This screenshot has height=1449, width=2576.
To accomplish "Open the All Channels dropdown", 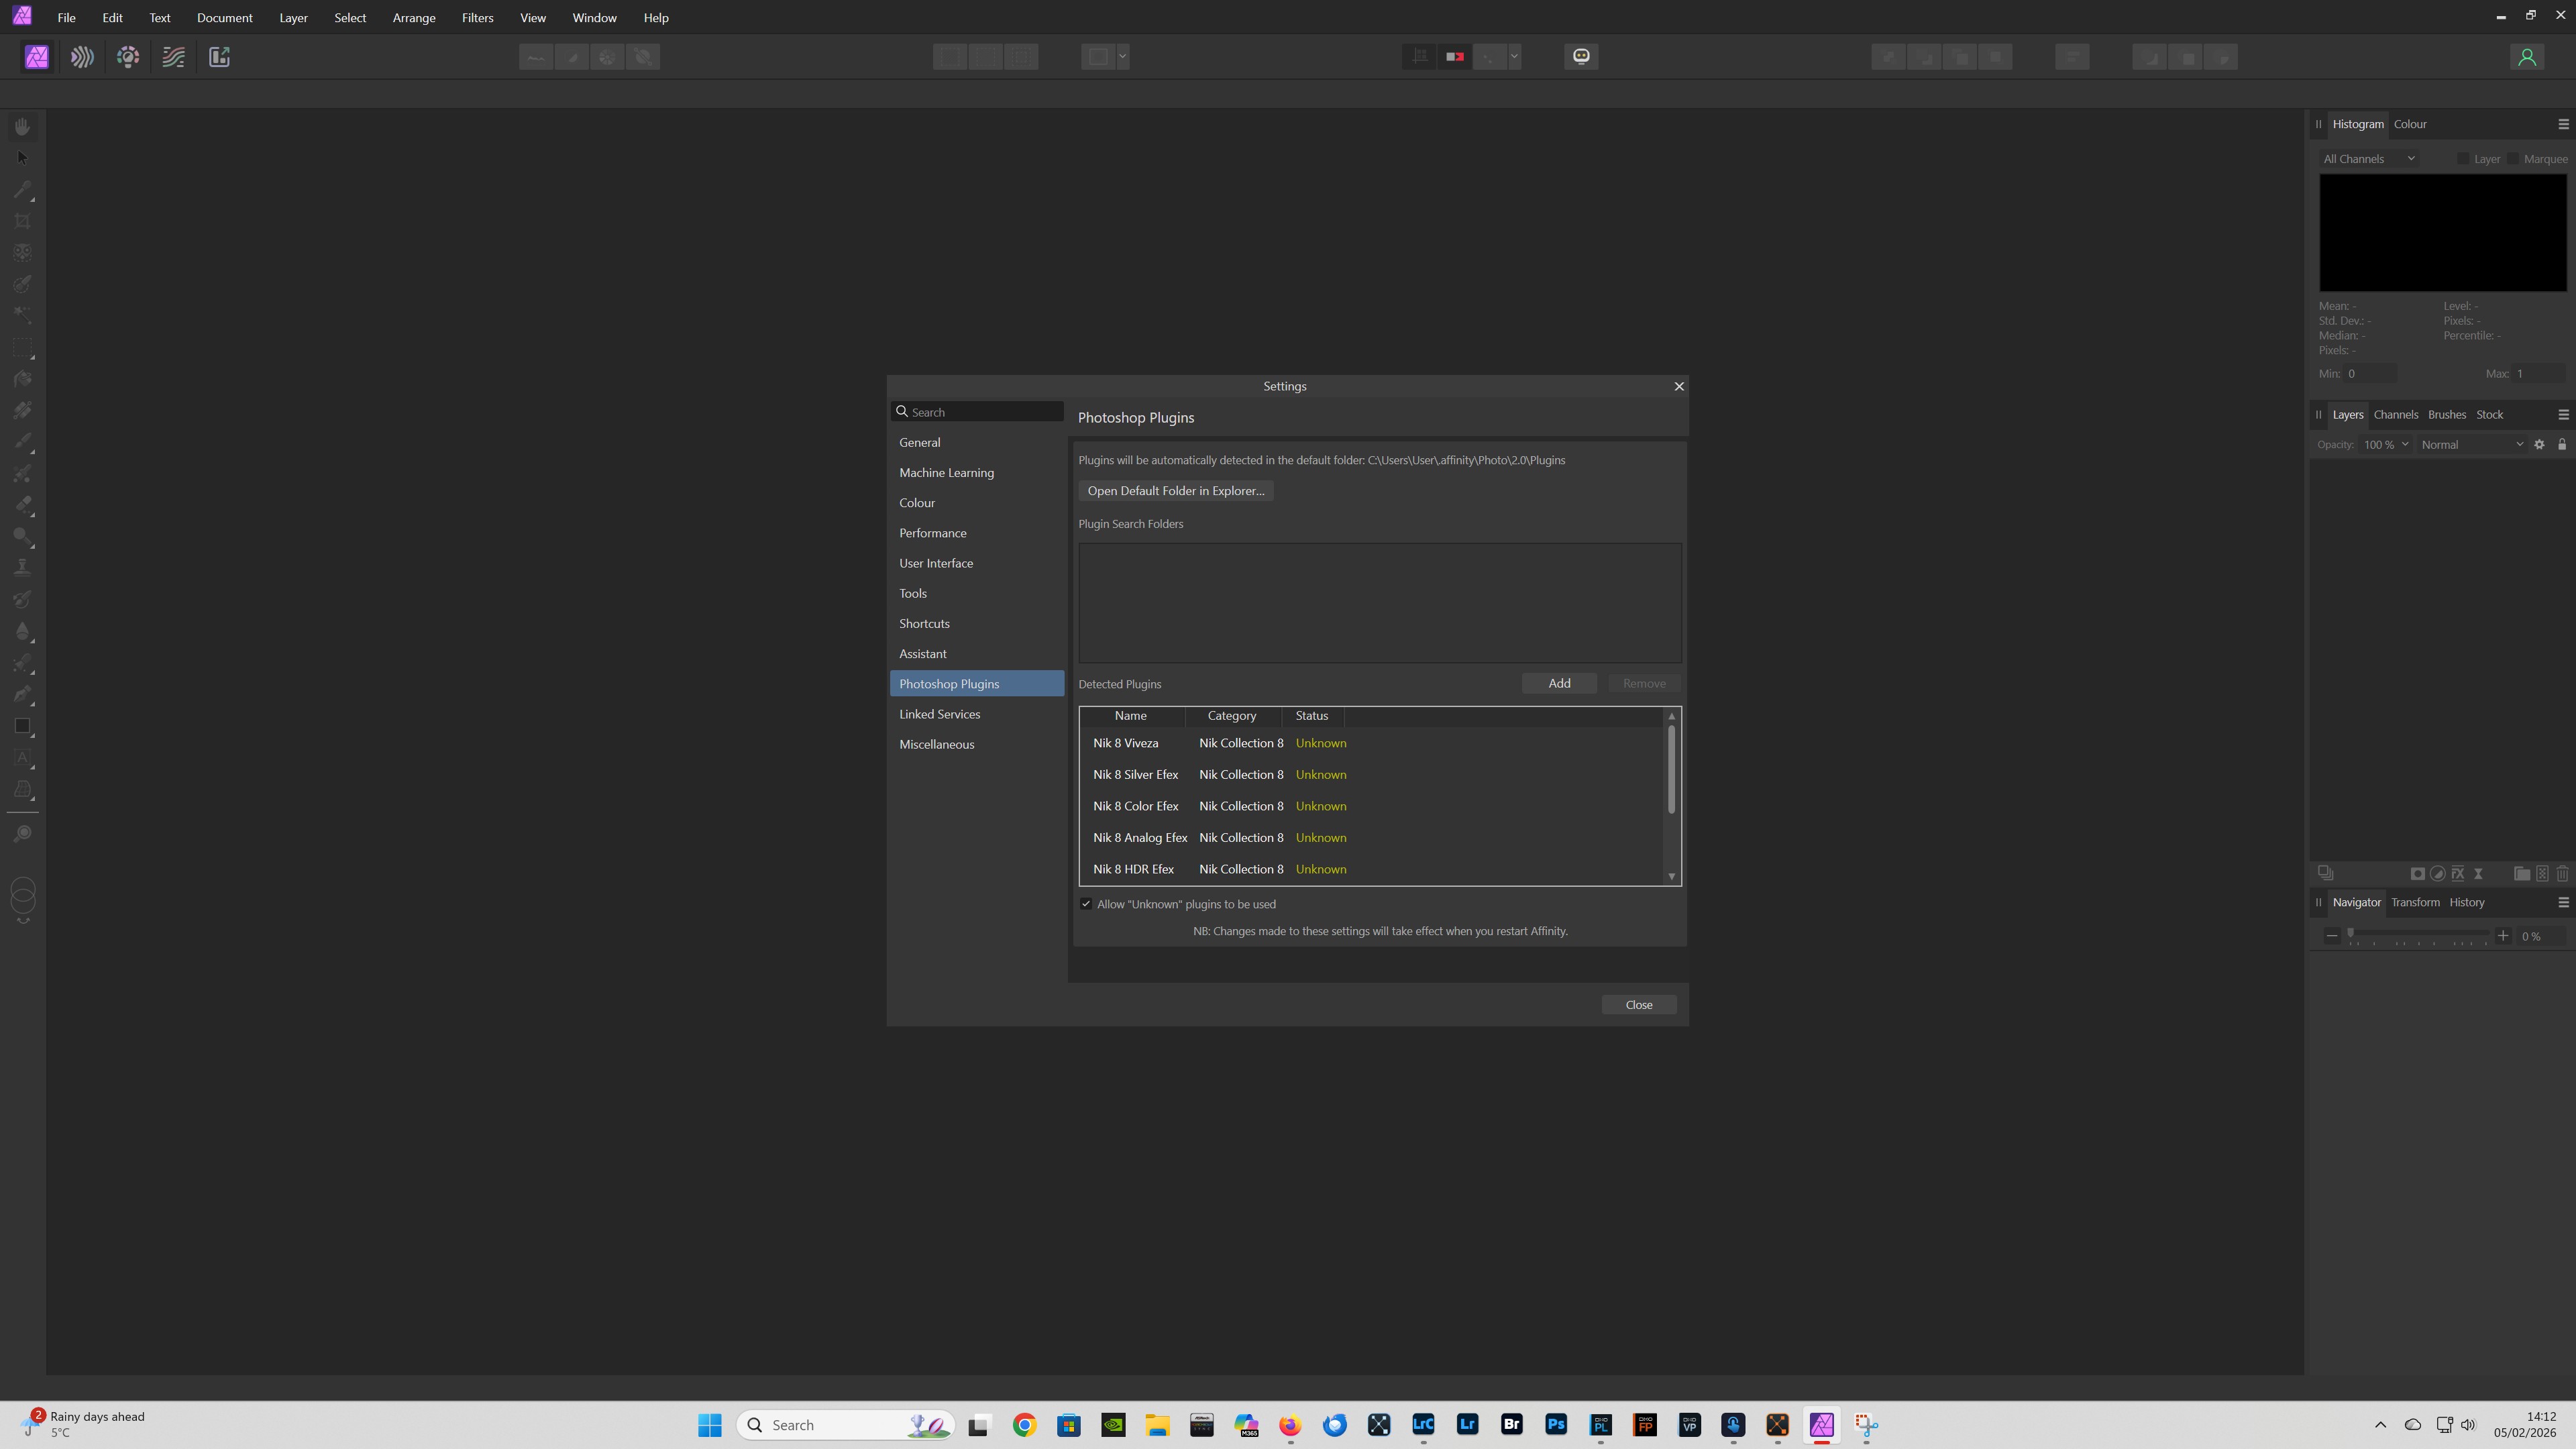I will point(2368,159).
